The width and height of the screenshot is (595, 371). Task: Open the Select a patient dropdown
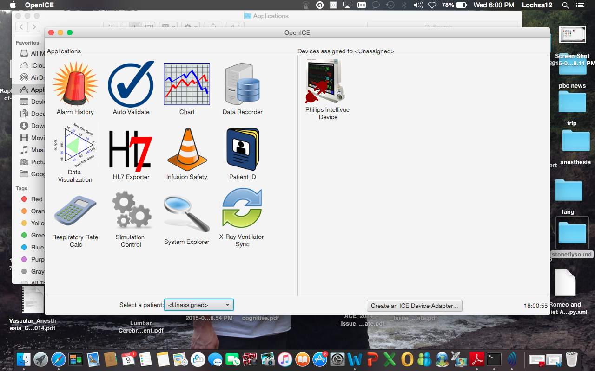click(x=199, y=305)
